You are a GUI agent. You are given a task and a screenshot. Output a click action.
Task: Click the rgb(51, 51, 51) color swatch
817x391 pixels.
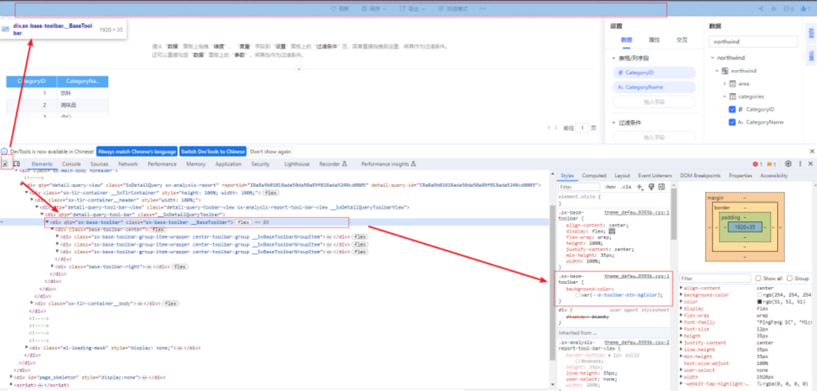760,302
